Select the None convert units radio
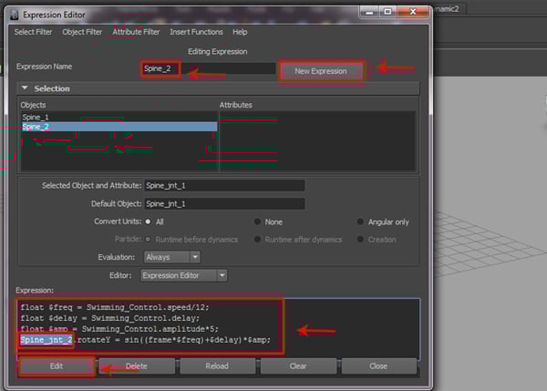This screenshot has width=547, height=391. [258, 221]
